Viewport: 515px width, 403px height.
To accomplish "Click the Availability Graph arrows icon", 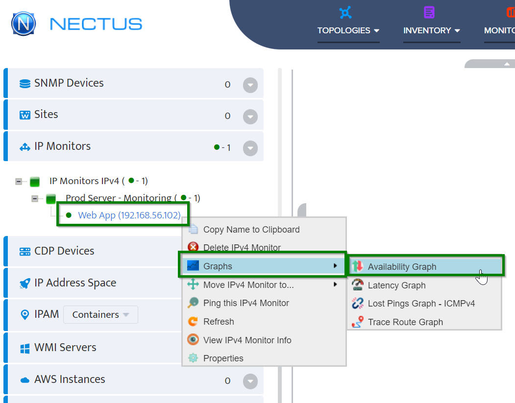I will click(x=357, y=266).
